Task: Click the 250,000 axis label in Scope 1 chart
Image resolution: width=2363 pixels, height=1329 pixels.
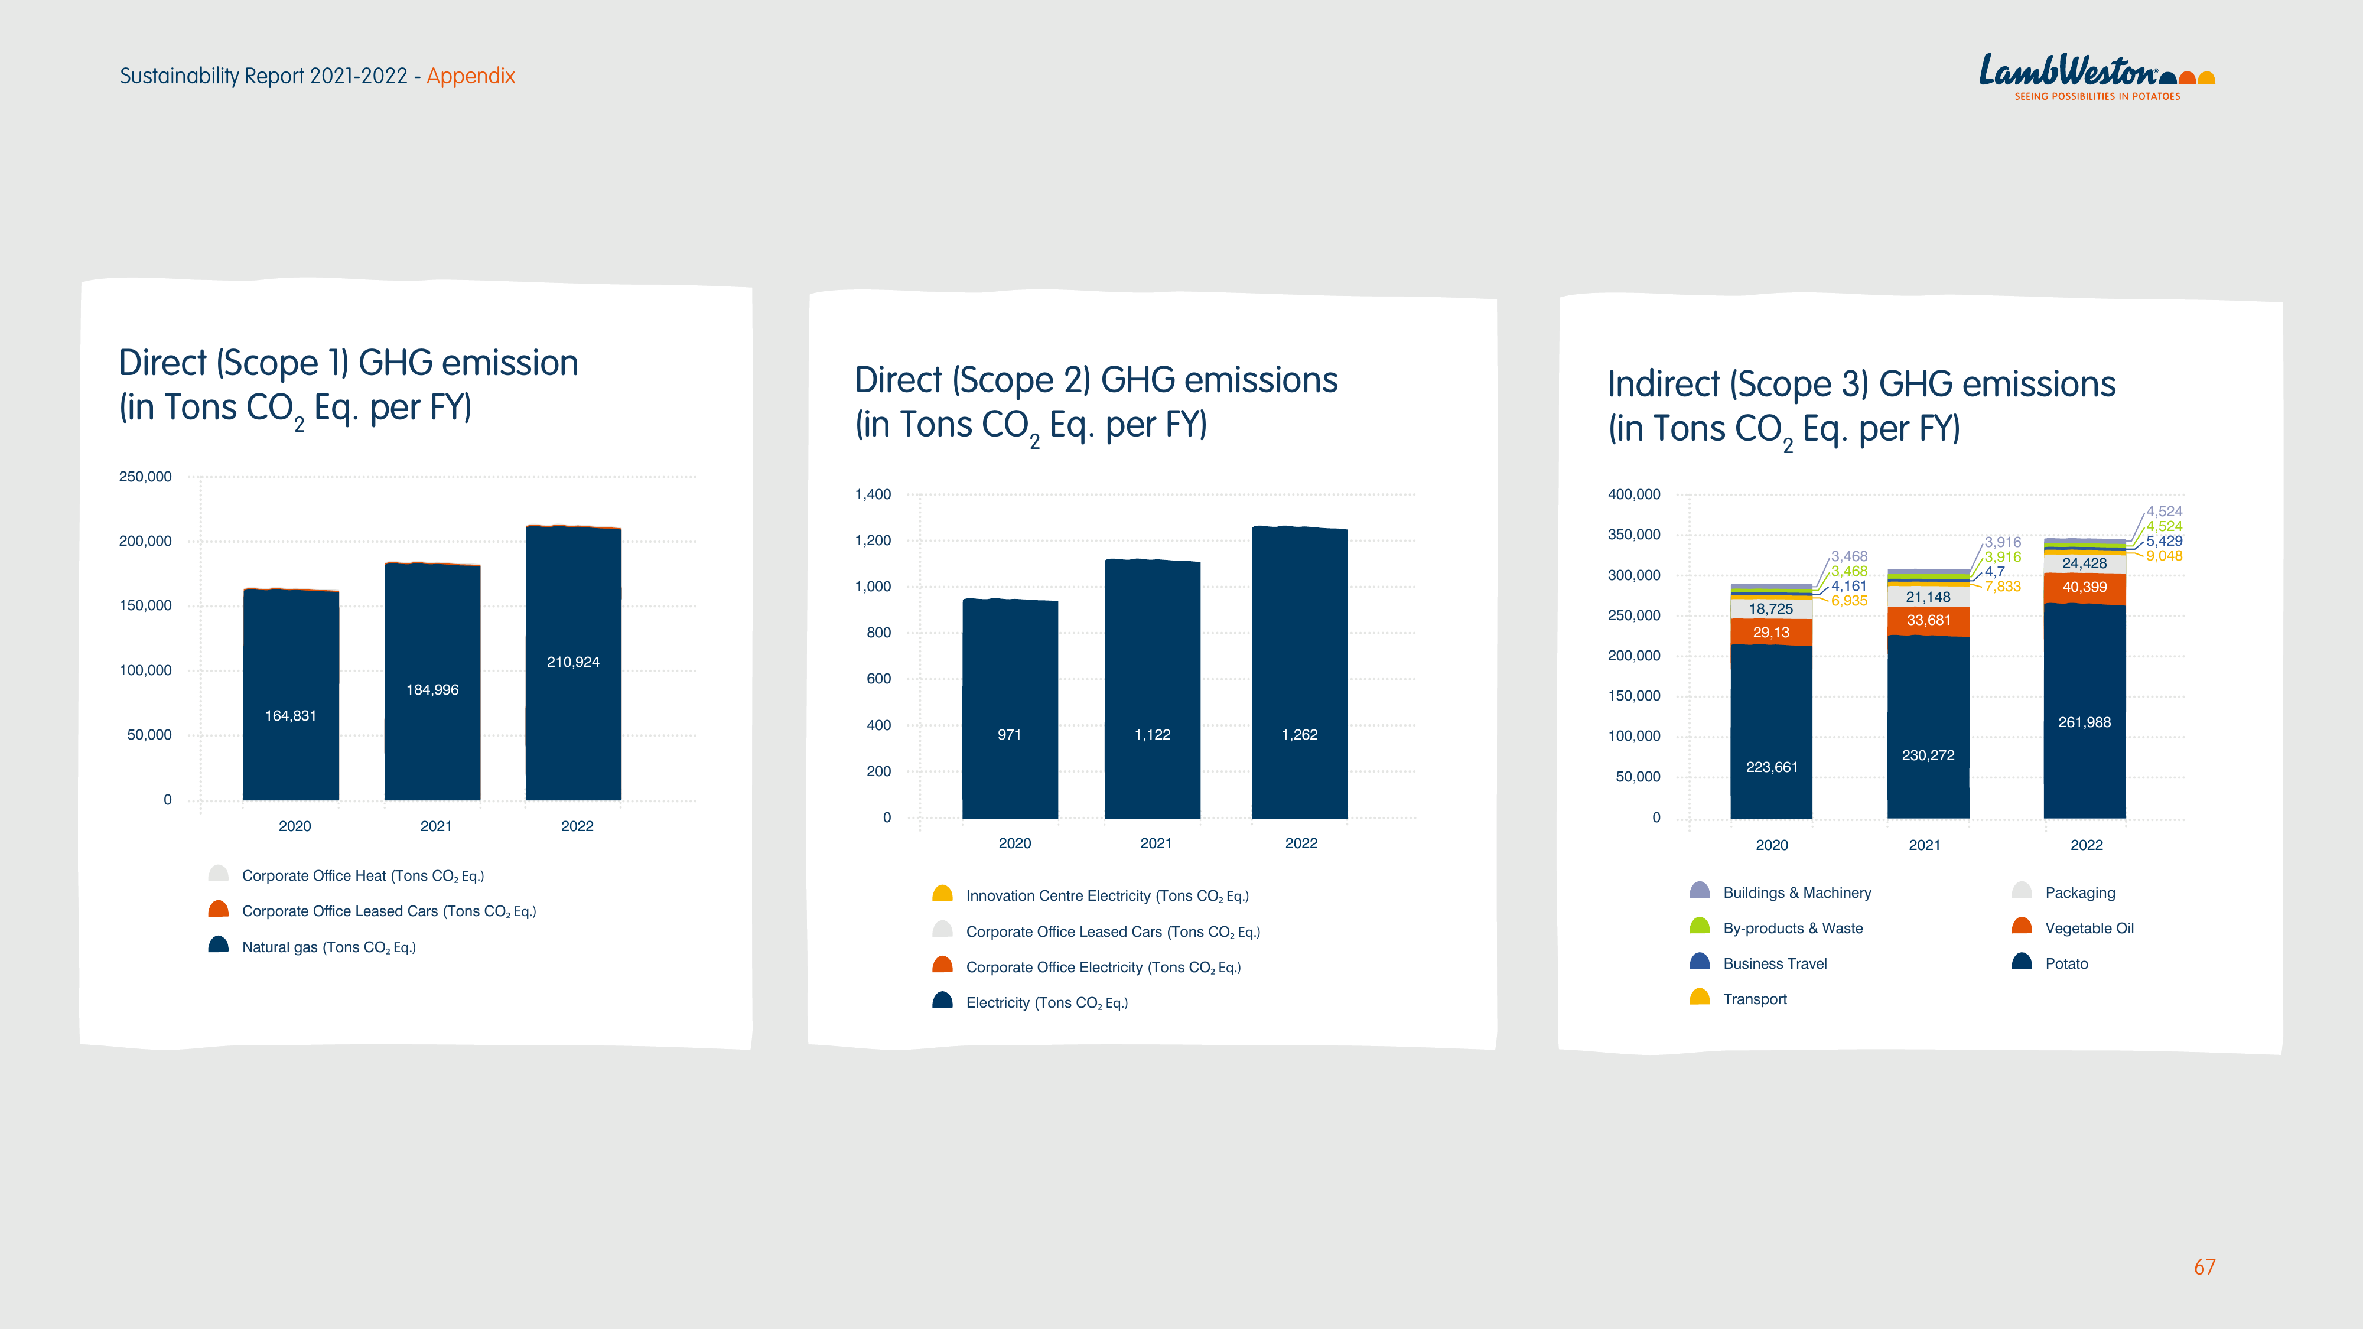Action: tap(145, 477)
